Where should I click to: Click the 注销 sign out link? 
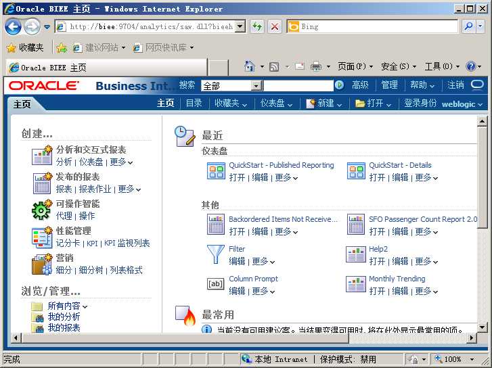[455, 85]
